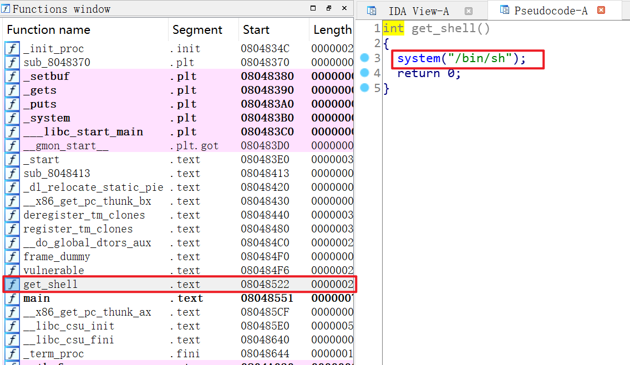Click function icon beside _dl_relocate_static_pie
Image resolution: width=630 pixels, height=365 pixels.
coord(12,187)
